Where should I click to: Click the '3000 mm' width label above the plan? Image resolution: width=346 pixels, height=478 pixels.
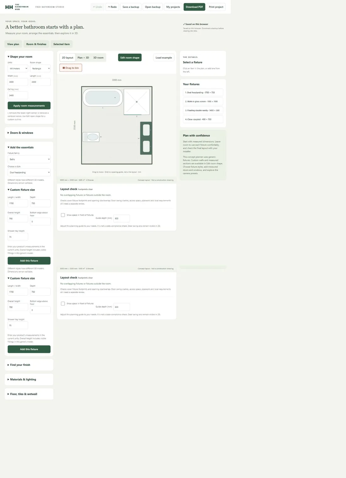click(117, 80)
